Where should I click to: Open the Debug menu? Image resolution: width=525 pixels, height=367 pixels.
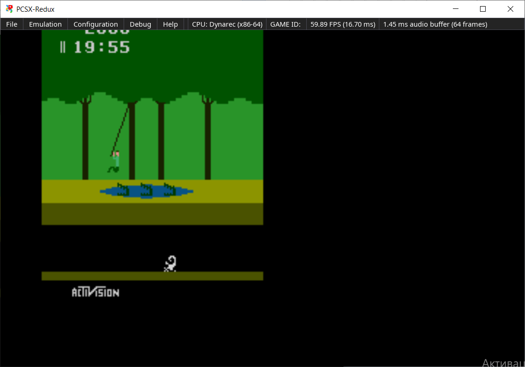coord(140,24)
